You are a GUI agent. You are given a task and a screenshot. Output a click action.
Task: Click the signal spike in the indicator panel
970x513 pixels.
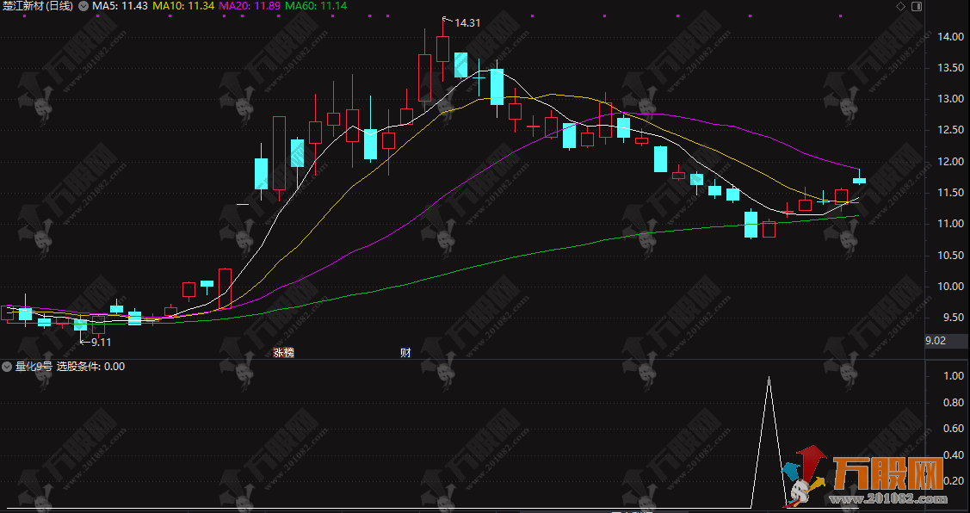pyautogui.click(x=769, y=379)
